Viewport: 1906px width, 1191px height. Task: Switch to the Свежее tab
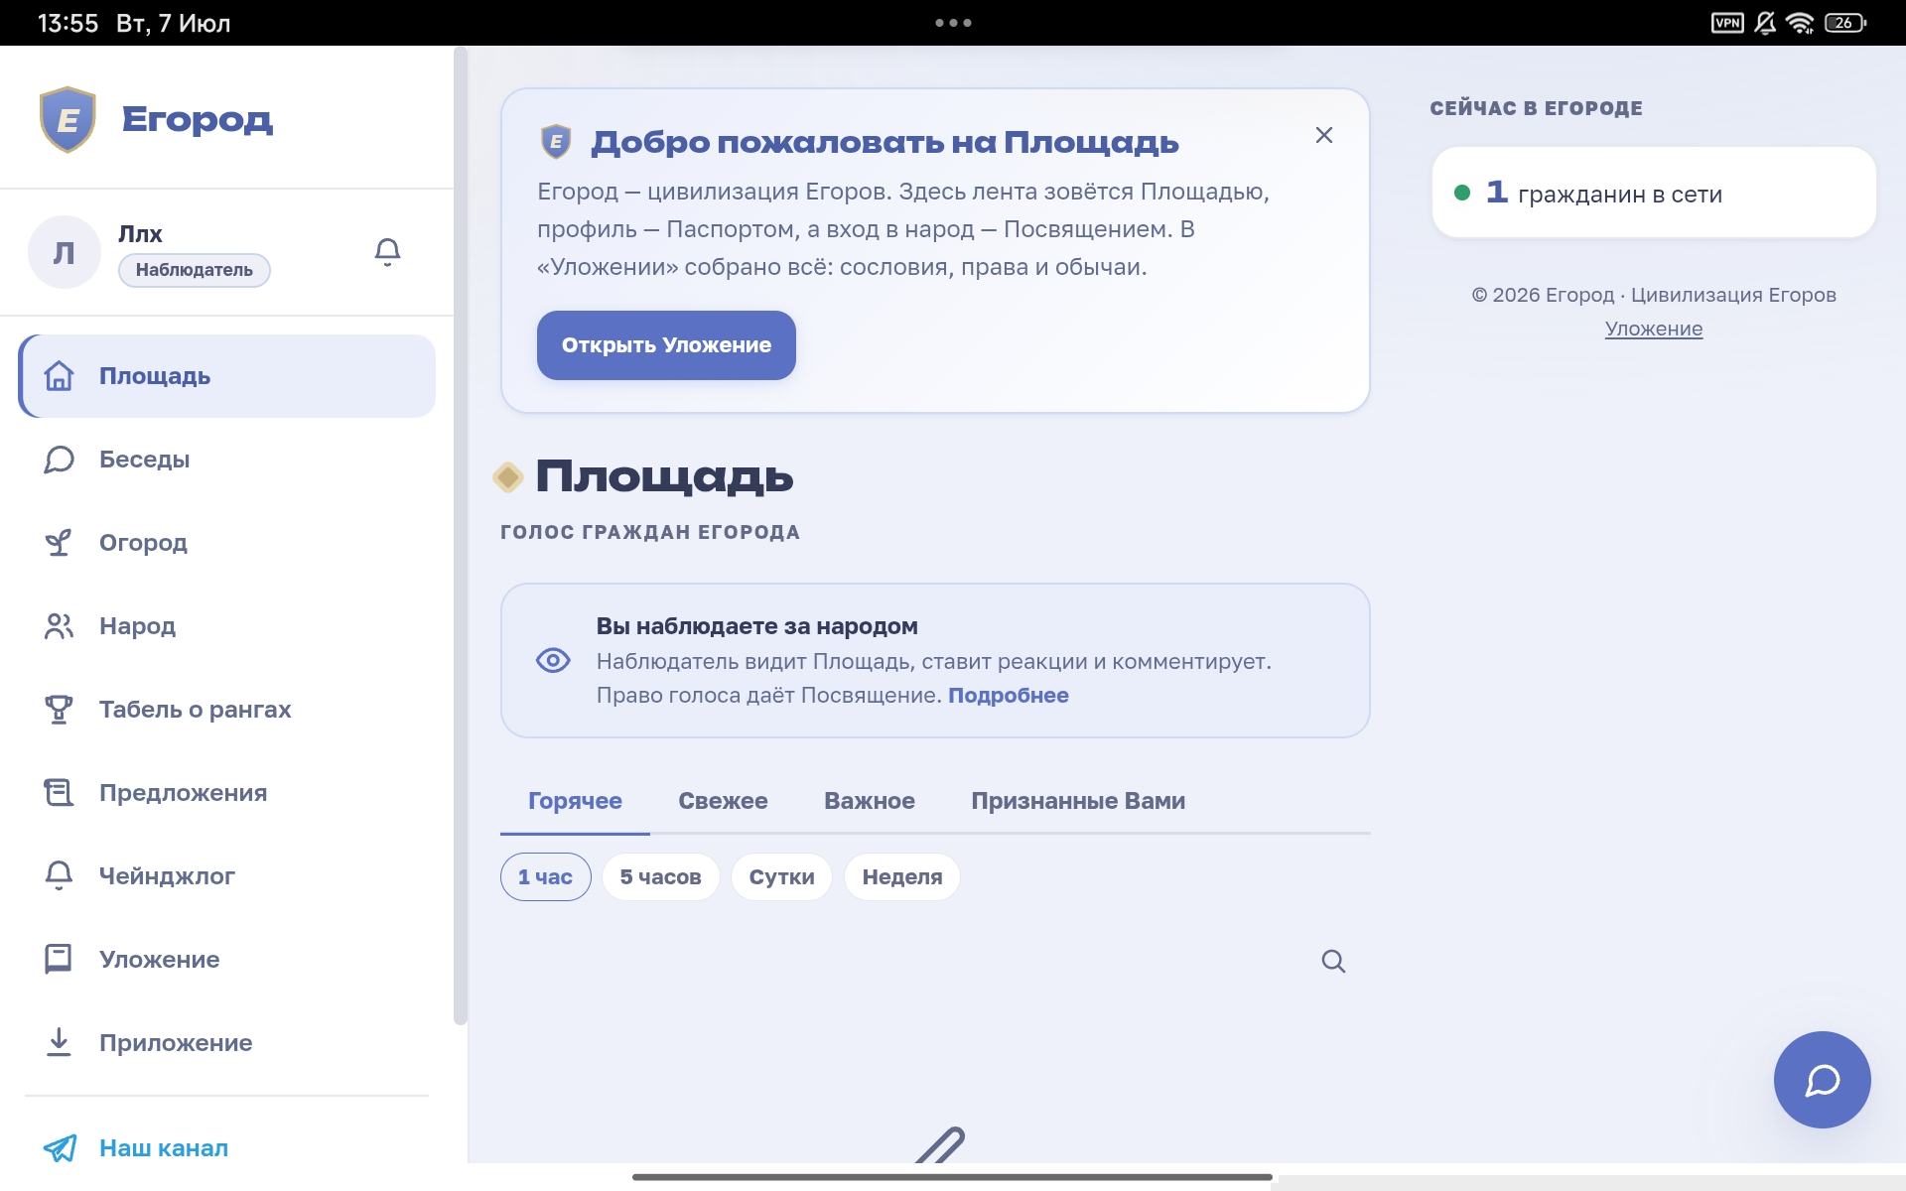tap(723, 801)
